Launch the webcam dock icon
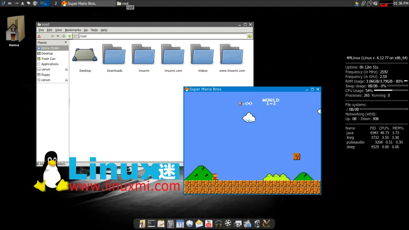This screenshot has height=230, width=409. coord(257,224)
